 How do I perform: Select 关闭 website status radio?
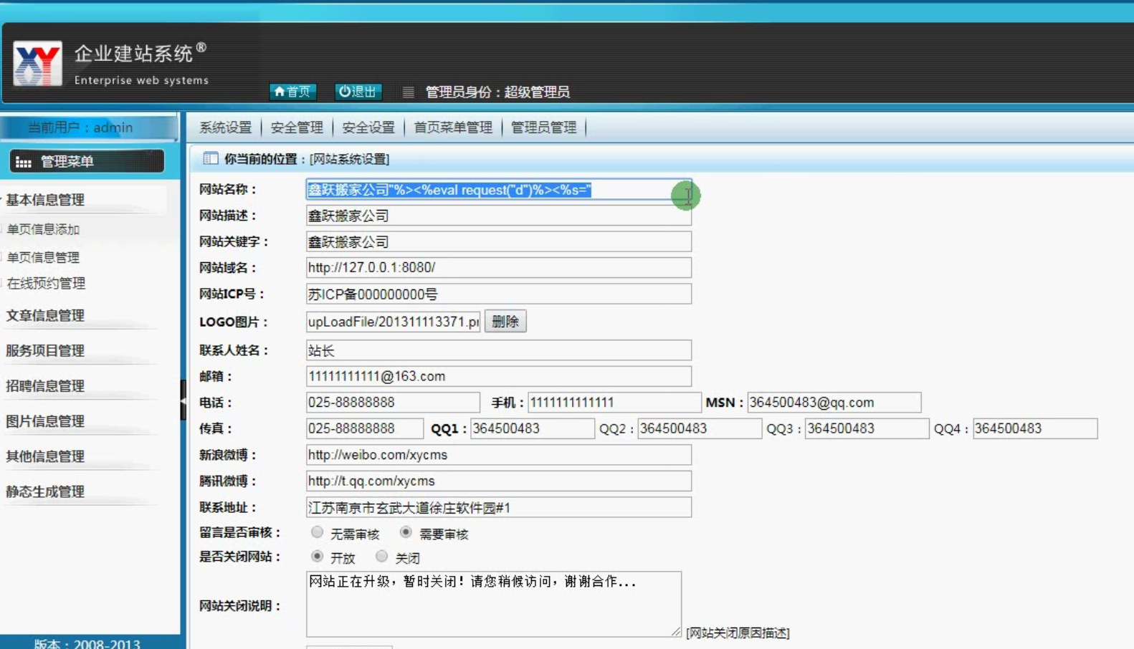pos(381,557)
